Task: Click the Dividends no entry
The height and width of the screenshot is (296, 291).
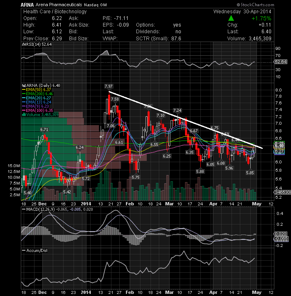Action: click(158, 32)
